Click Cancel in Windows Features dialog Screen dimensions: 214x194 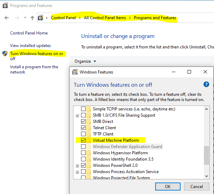[197, 186]
